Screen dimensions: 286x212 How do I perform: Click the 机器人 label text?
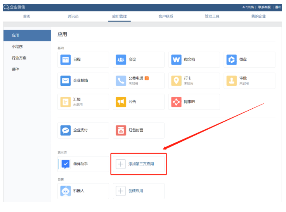point(79,191)
